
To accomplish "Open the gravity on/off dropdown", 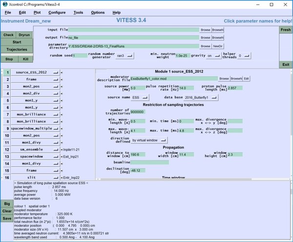I will tap(213, 56).
